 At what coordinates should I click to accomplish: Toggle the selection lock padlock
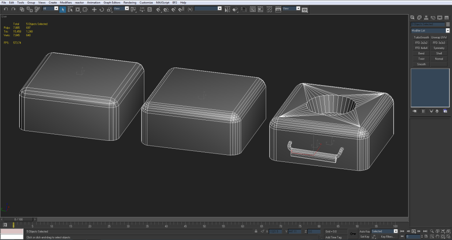[x=256, y=231]
